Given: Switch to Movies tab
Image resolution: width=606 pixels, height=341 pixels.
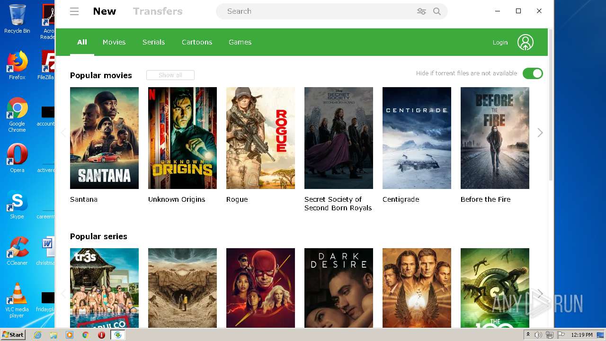Looking at the screenshot, I should (114, 42).
